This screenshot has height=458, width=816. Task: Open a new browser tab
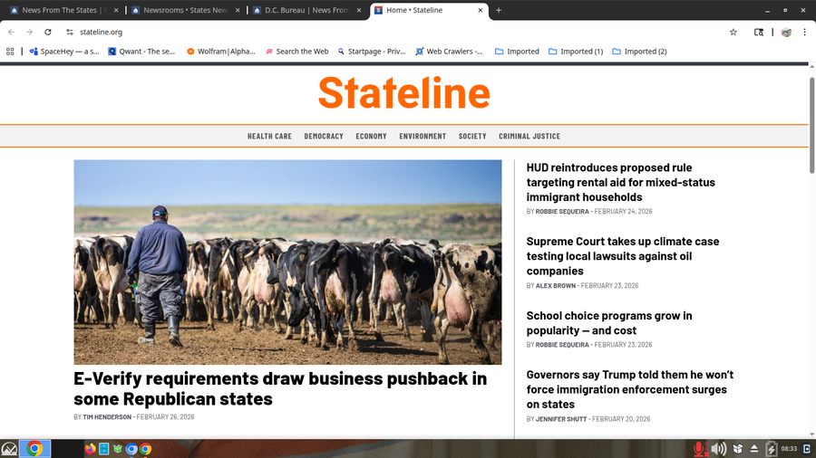pos(499,10)
